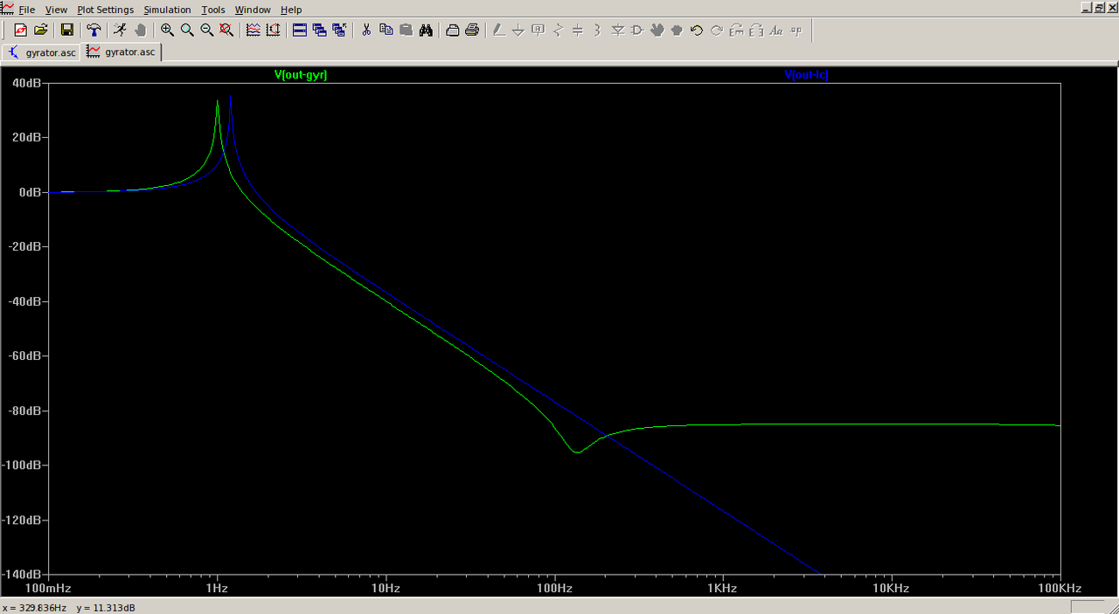The image size is (1119, 614).
Task: Click the Redo arrow icon
Action: point(717,30)
